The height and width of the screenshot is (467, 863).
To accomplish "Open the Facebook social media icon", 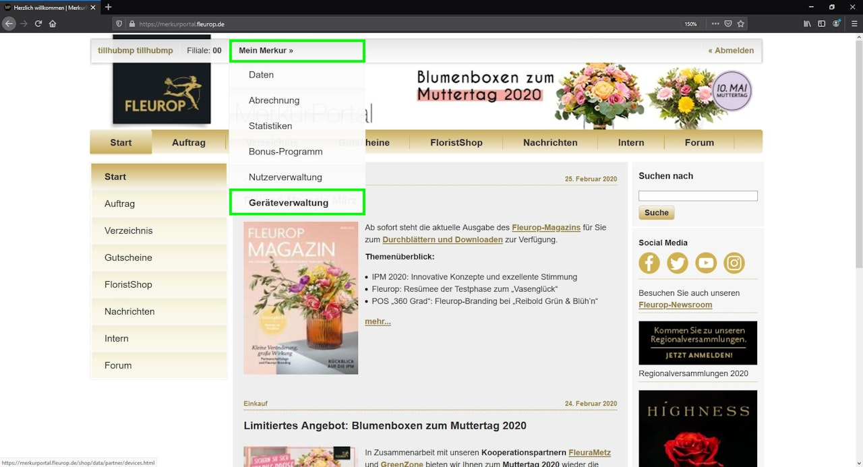I will tap(649, 263).
